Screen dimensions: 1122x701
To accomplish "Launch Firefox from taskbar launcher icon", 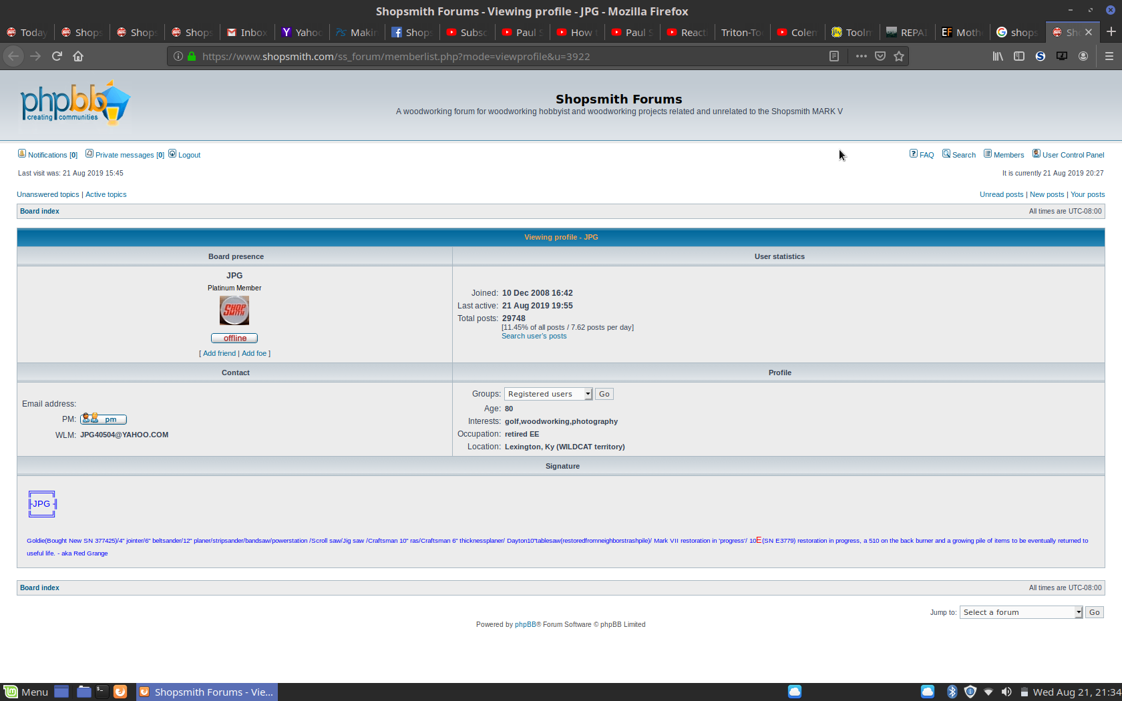I will 120,692.
